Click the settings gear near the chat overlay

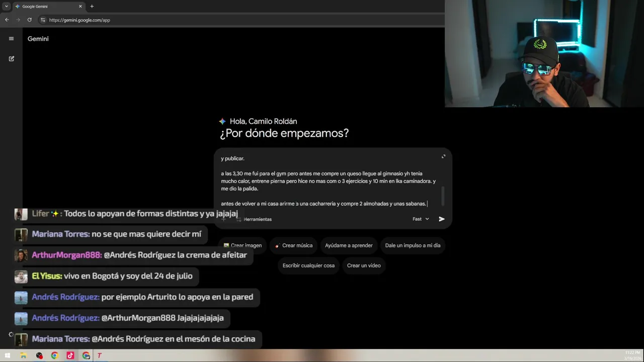pyautogui.click(x=11, y=334)
